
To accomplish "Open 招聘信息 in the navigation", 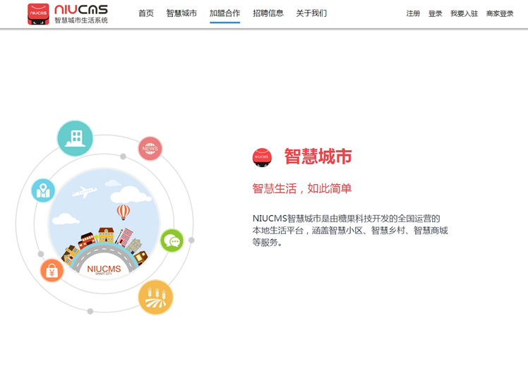I will pyautogui.click(x=268, y=13).
